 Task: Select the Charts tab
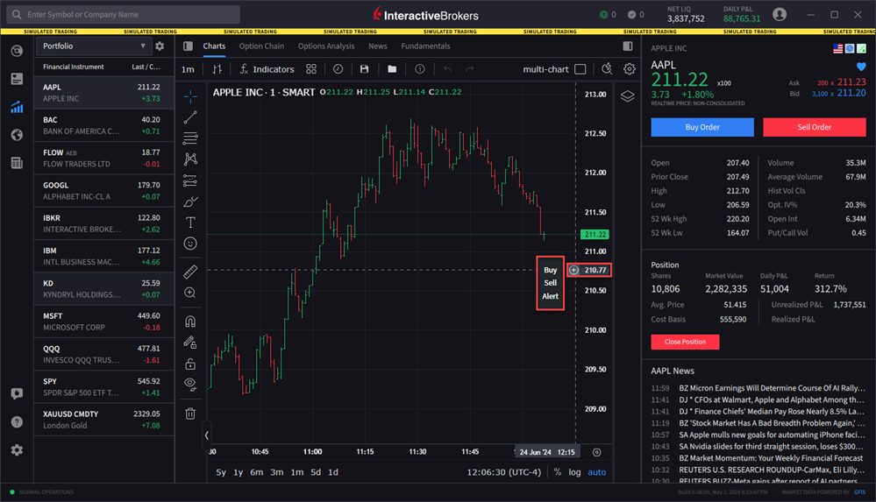(214, 46)
